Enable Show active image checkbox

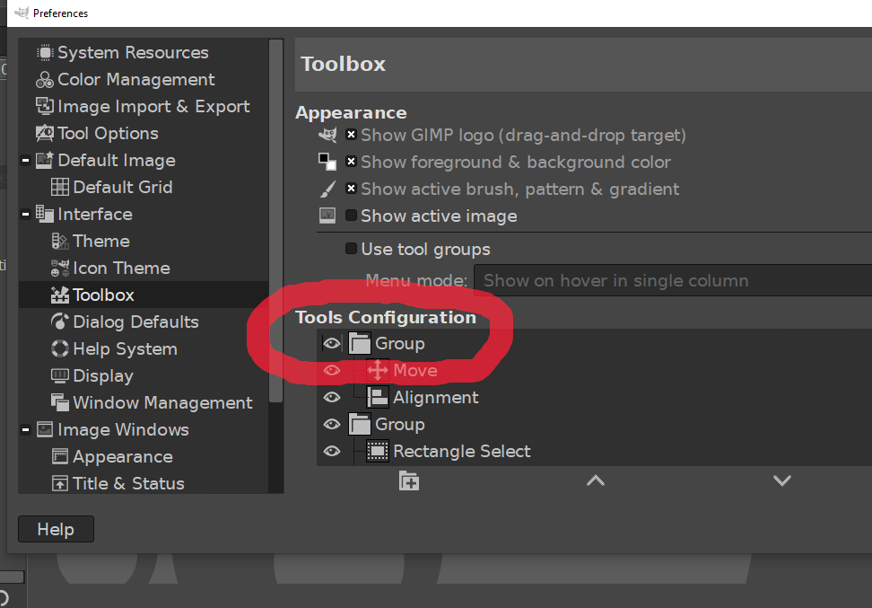pyautogui.click(x=351, y=215)
